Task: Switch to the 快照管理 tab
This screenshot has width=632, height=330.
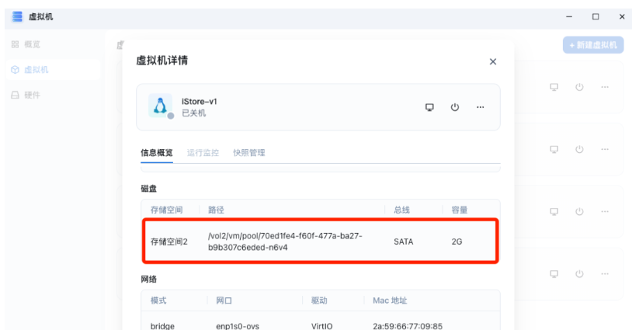Action: click(x=249, y=153)
